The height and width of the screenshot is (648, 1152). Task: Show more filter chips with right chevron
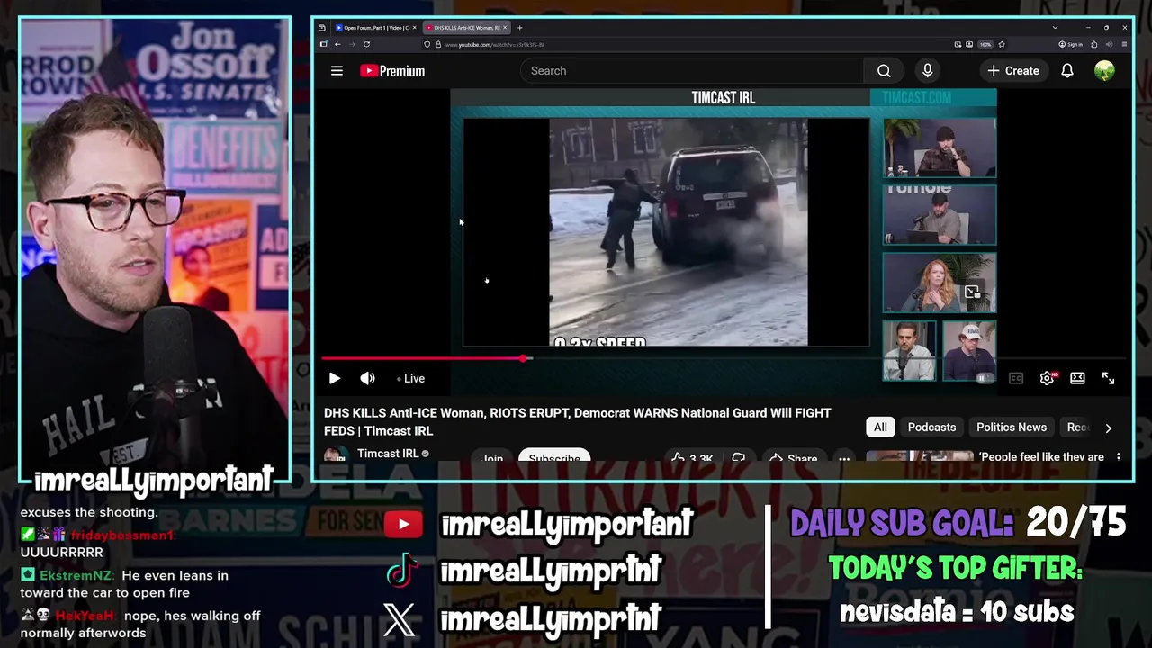click(x=1108, y=428)
